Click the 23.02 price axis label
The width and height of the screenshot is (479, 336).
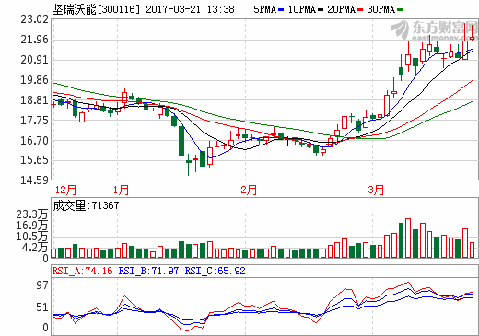coord(34,19)
